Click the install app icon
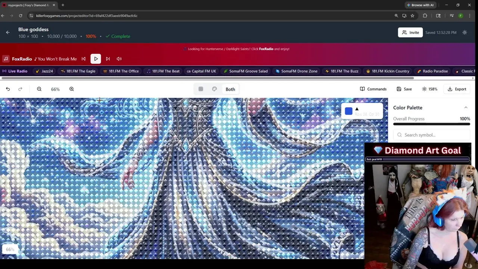Screen dimensions: 478x269 tap(404, 16)
